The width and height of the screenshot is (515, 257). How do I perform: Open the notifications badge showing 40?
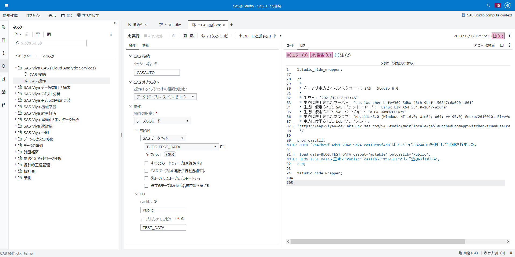(x=498, y=5)
